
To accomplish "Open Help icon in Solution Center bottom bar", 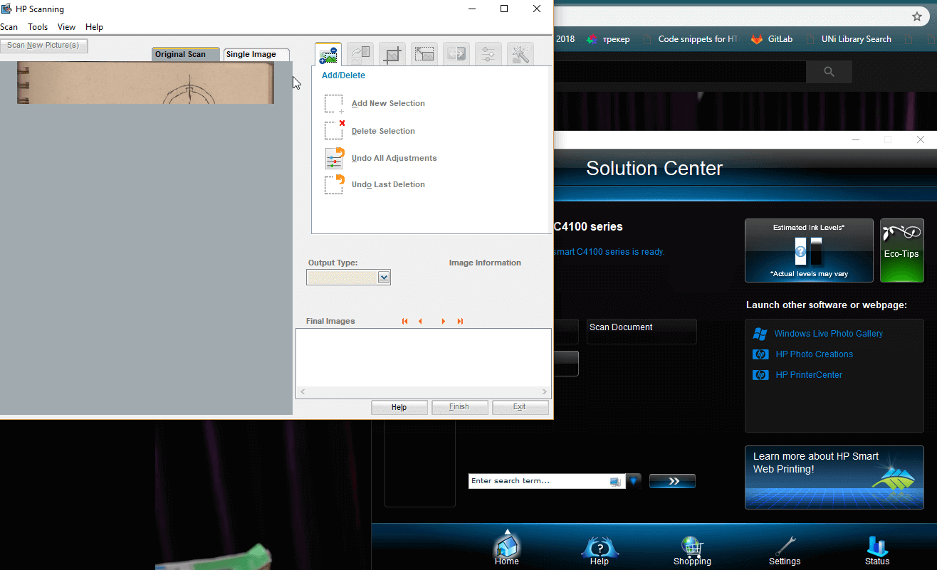I will [600, 550].
